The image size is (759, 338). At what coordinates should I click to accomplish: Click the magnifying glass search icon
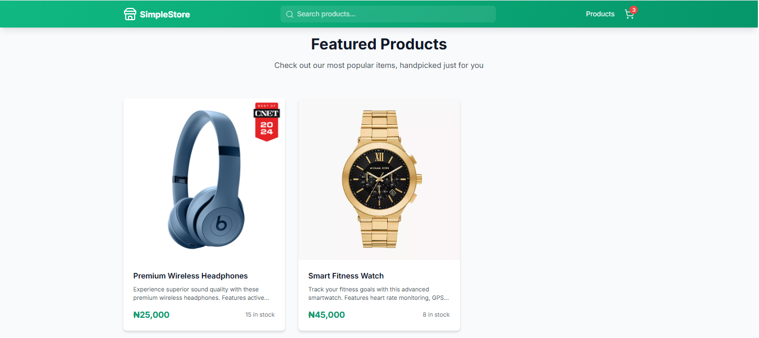[x=288, y=13]
